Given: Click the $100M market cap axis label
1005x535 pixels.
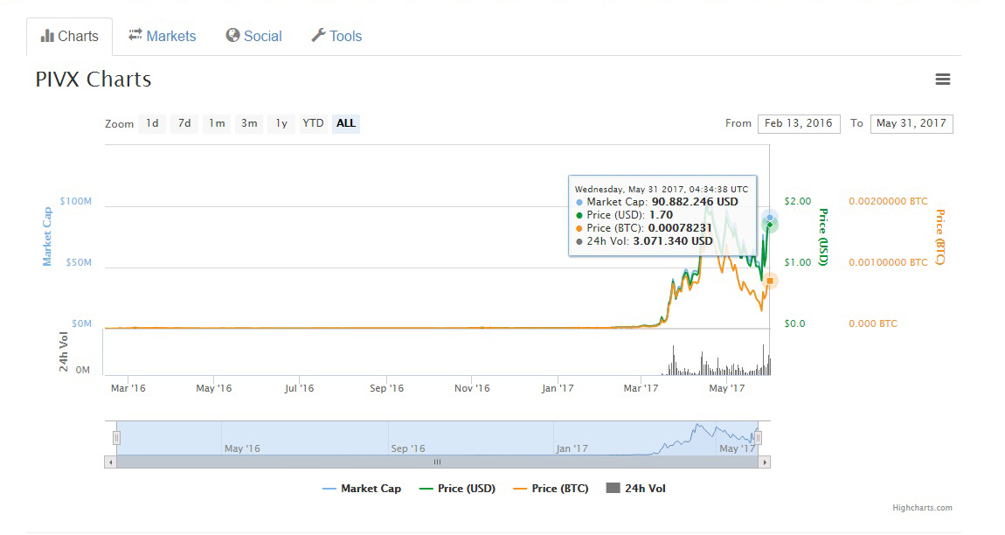Looking at the screenshot, I should point(76,201).
